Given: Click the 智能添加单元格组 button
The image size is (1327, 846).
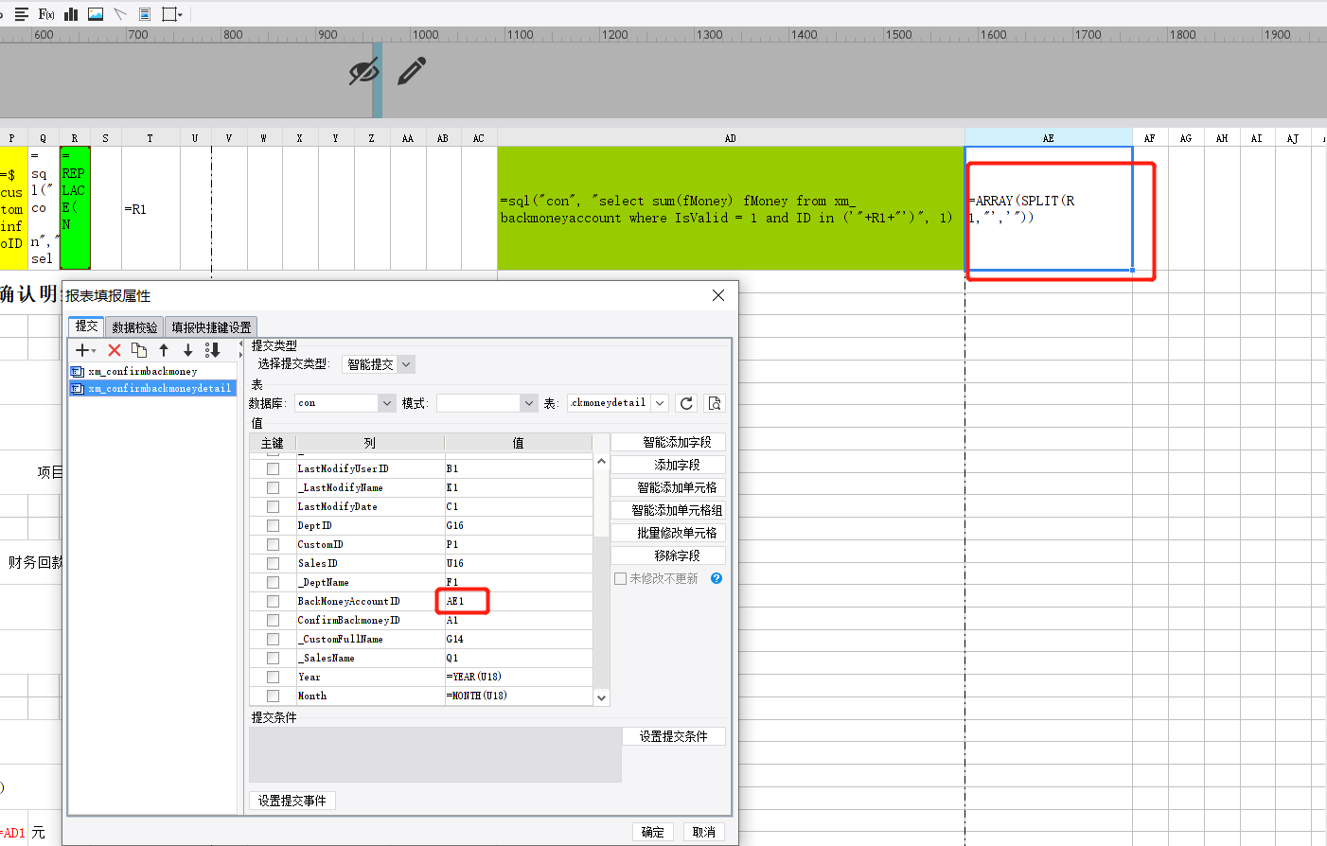Looking at the screenshot, I should pyautogui.click(x=668, y=510).
